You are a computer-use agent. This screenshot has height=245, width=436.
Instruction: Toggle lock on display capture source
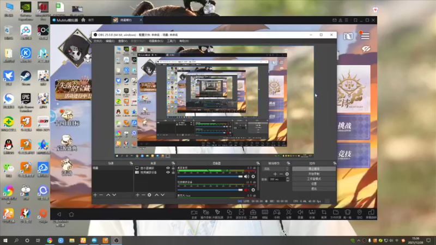(173, 168)
